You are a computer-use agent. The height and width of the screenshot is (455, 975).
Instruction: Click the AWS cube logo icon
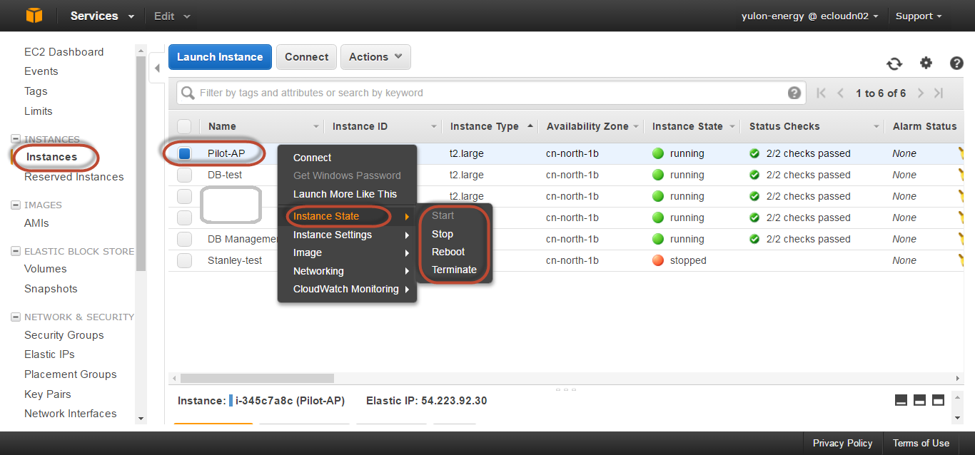click(x=34, y=15)
